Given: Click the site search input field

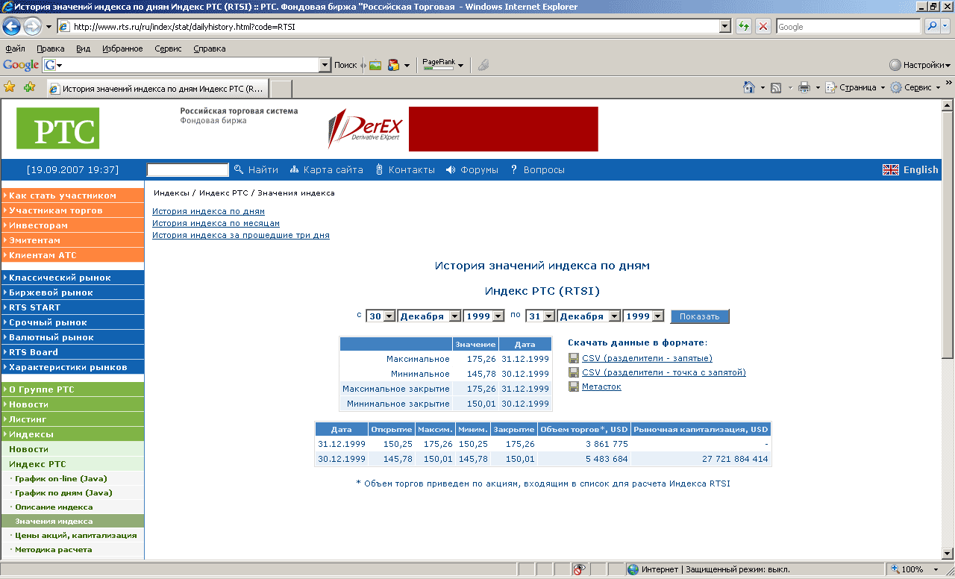Looking at the screenshot, I should [187, 170].
